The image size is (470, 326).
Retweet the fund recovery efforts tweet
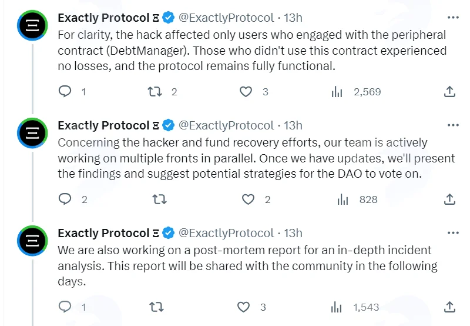[x=159, y=199]
